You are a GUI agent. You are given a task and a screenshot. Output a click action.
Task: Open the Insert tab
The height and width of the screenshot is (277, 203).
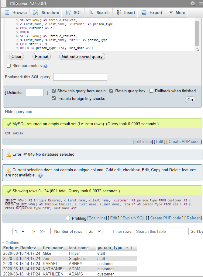click(126, 12)
